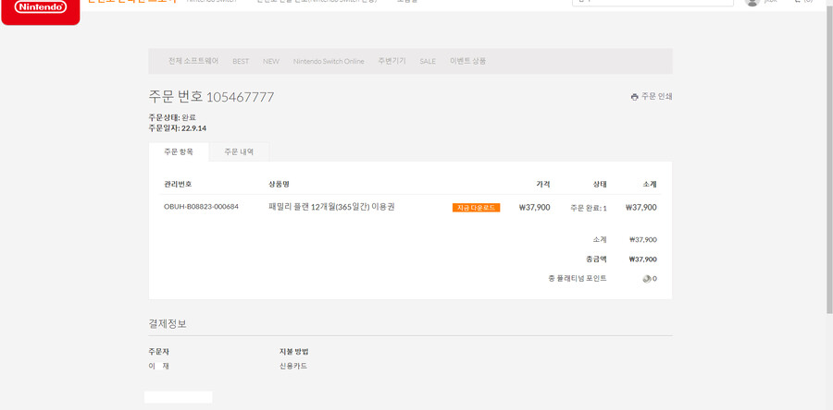Click the 주문자 label
This screenshot has width=833, height=410.
click(159, 352)
